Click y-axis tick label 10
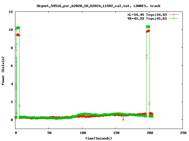The image size is (189, 141). tap(11, 30)
